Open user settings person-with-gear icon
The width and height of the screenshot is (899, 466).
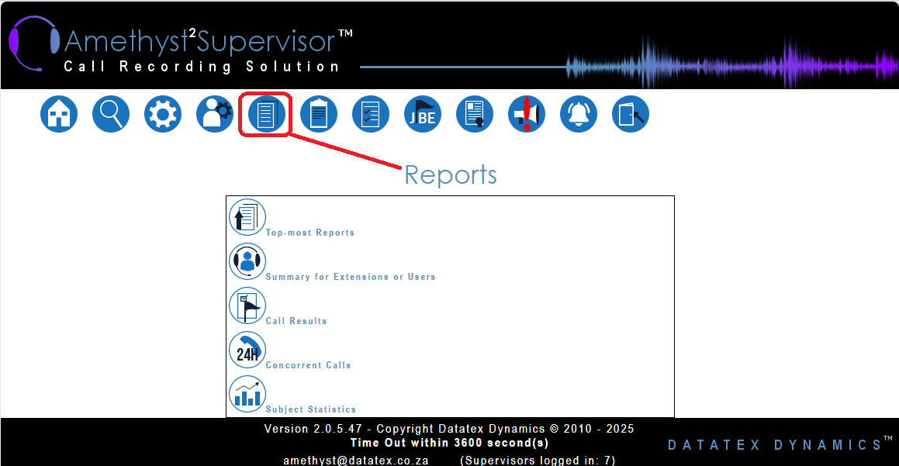coord(215,115)
